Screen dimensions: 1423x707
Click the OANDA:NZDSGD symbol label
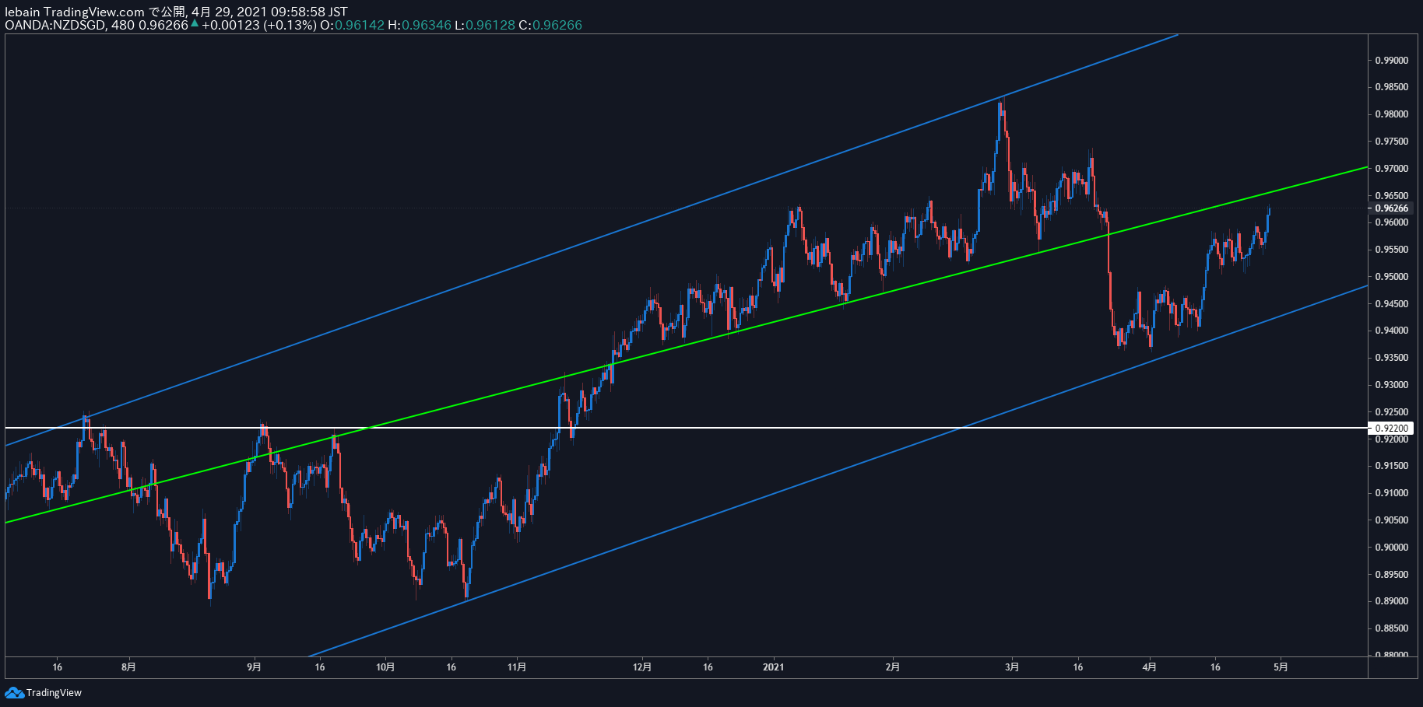55,25
